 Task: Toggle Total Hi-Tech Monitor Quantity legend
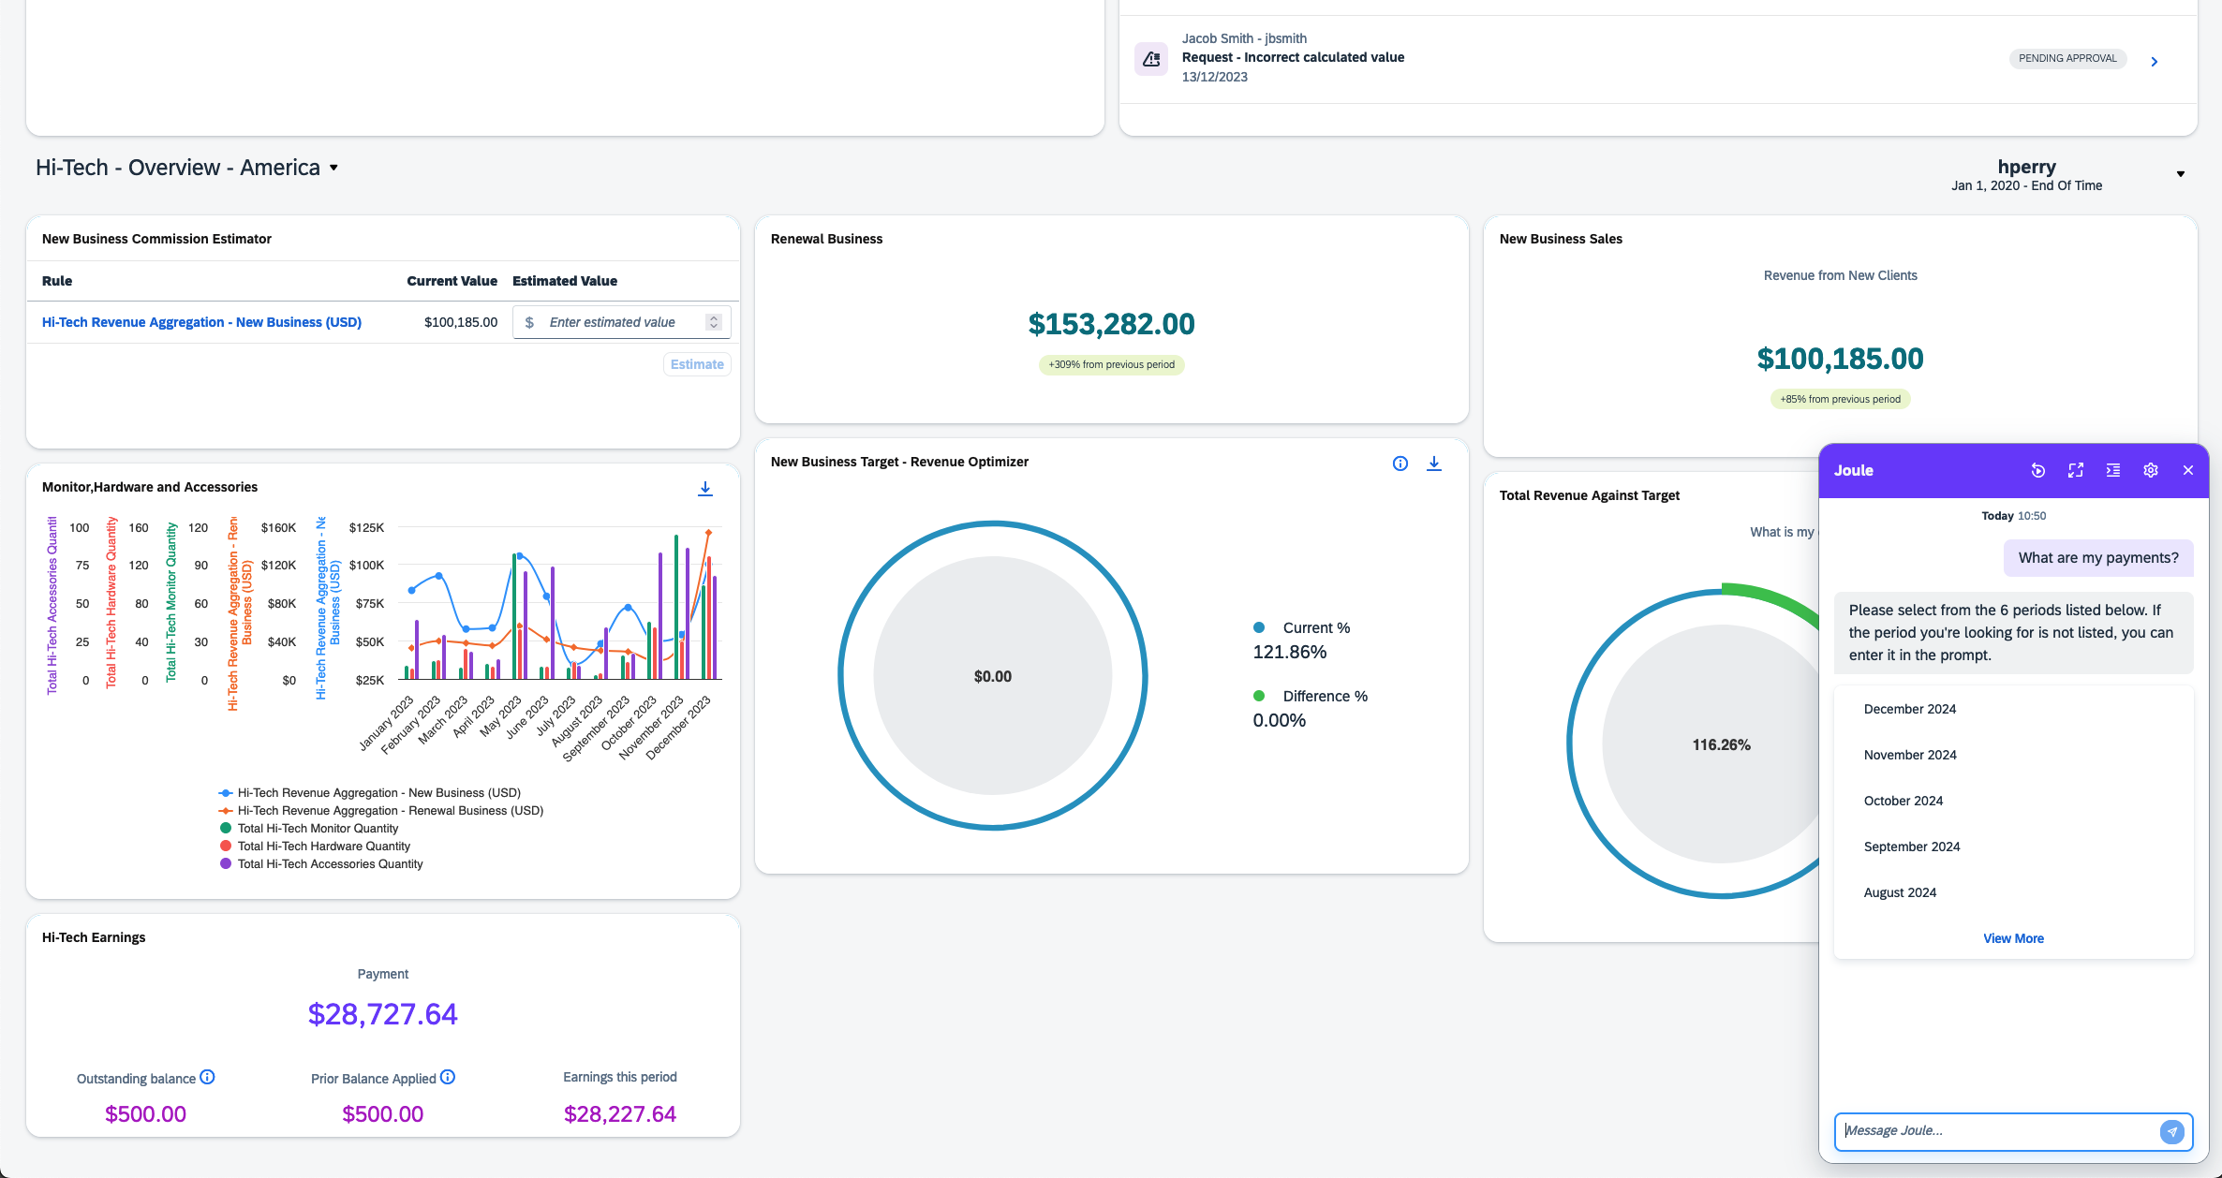(x=318, y=828)
